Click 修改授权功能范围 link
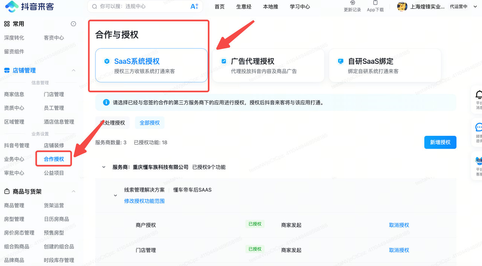 (144, 201)
